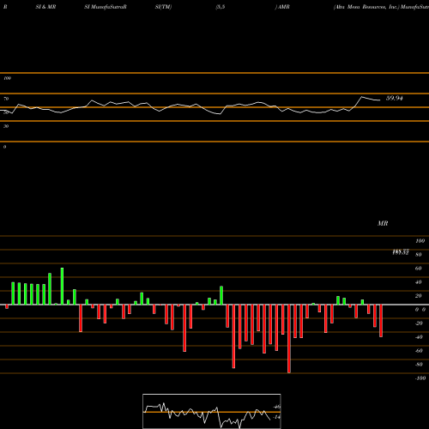Click the -60 label on MR axis

(419, 351)
